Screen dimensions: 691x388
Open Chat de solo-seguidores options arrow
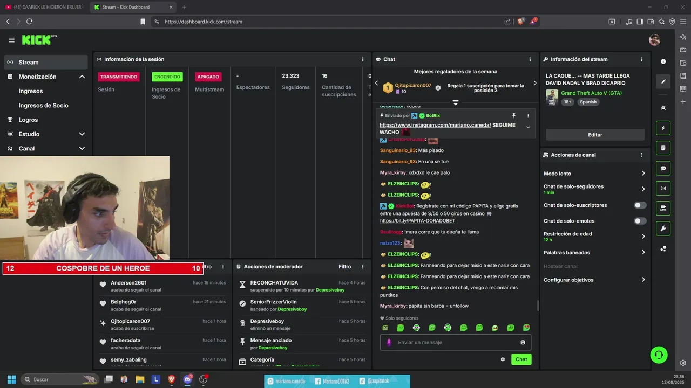tap(643, 189)
